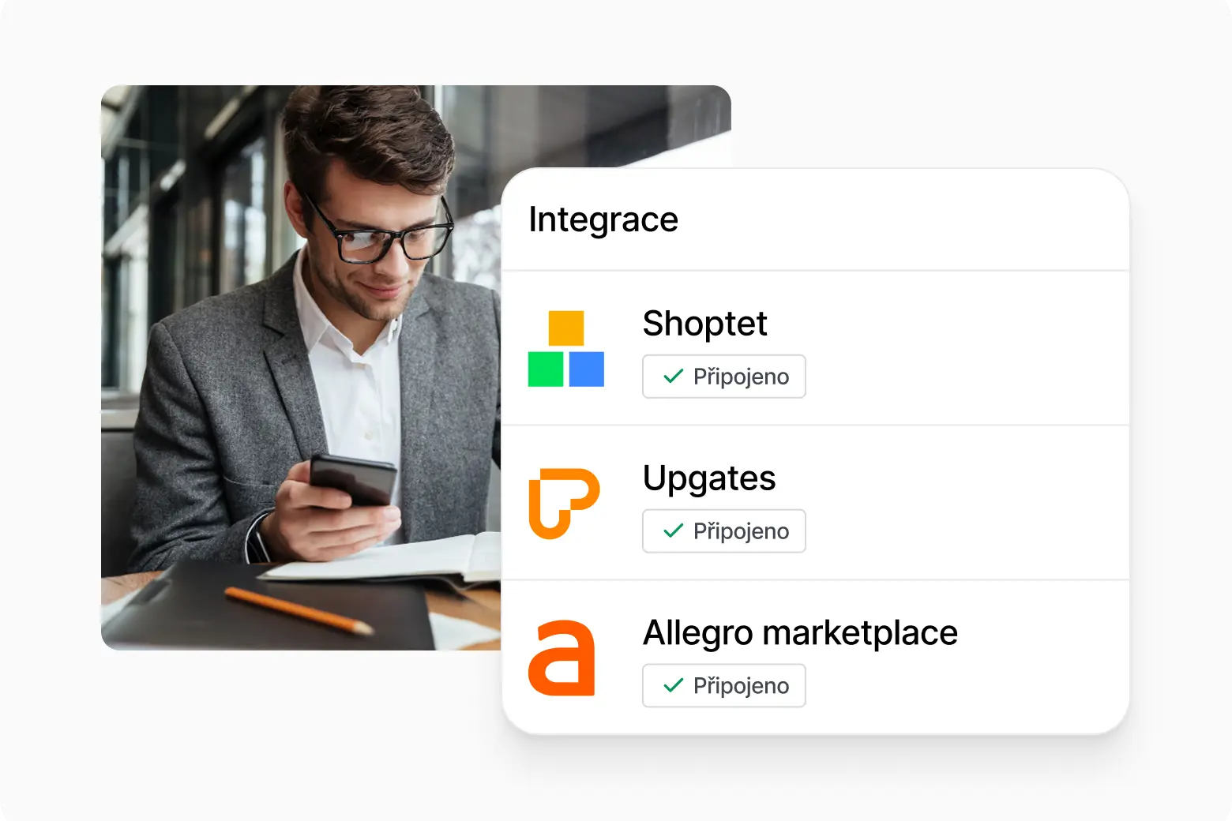
Task: Click the checkmark in Allegro Připojeno badge
Action: tap(674, 686)
